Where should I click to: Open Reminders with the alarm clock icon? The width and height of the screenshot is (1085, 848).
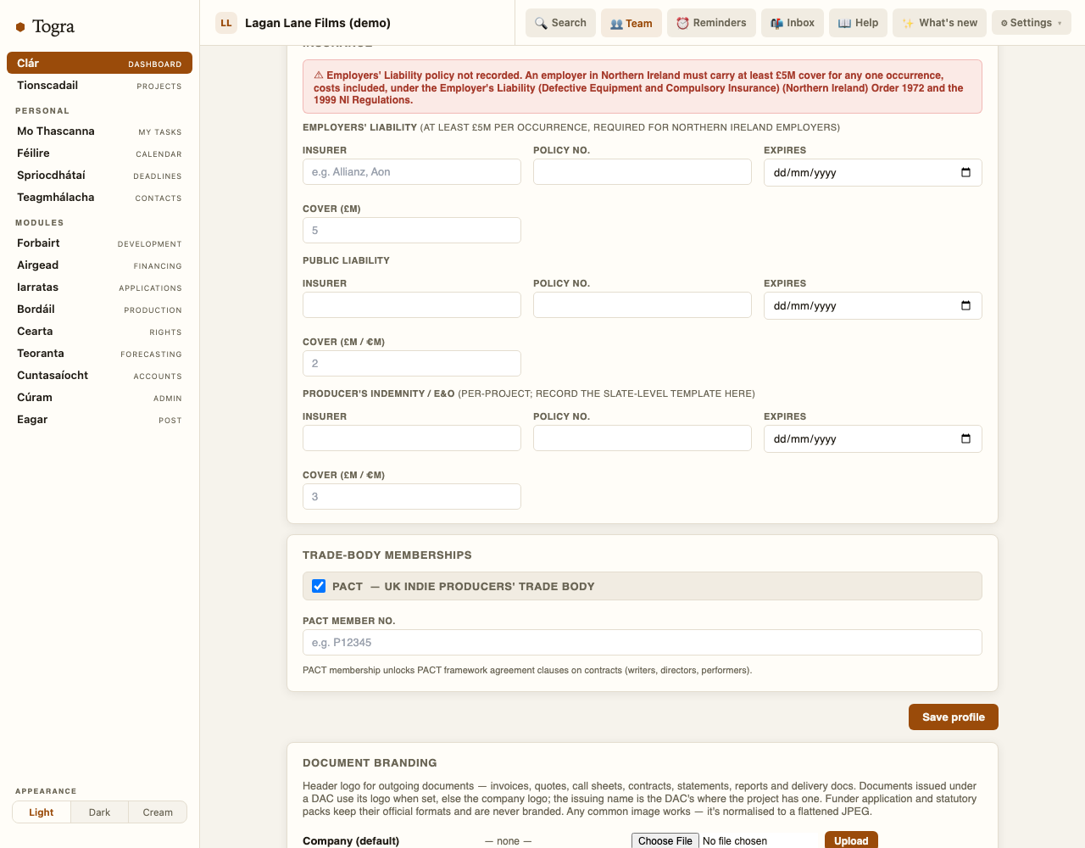click(711, 23)
